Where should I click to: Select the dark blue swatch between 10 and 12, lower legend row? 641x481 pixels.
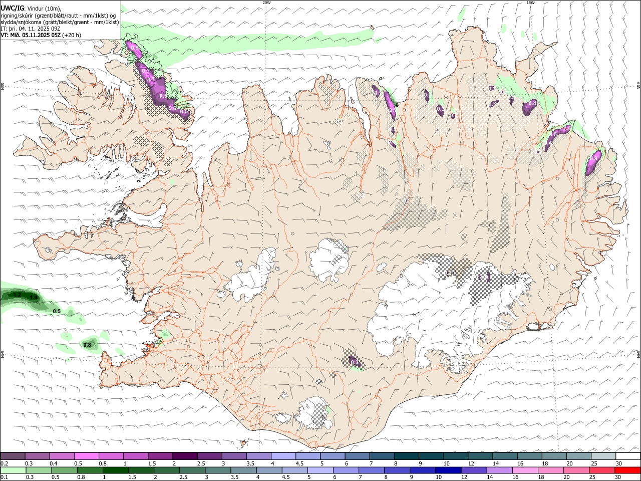(x=447, y=470)
